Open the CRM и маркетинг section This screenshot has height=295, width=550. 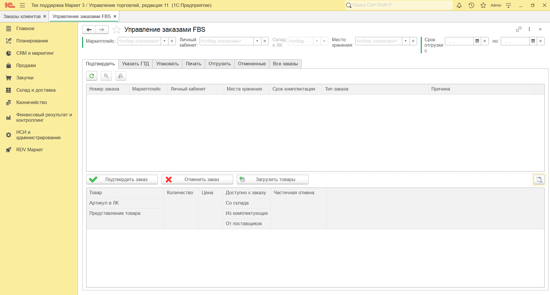pyautogui.click(x=35, y=53)
